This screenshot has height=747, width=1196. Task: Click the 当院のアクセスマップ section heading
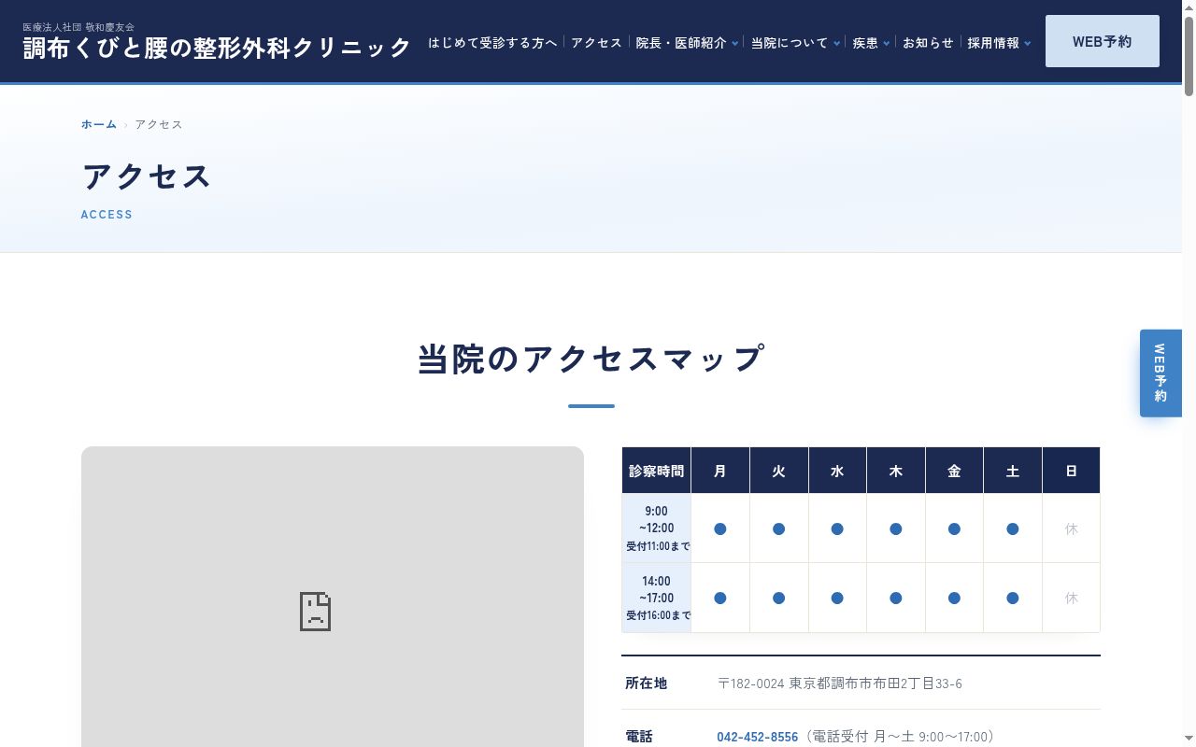[591, 359]
